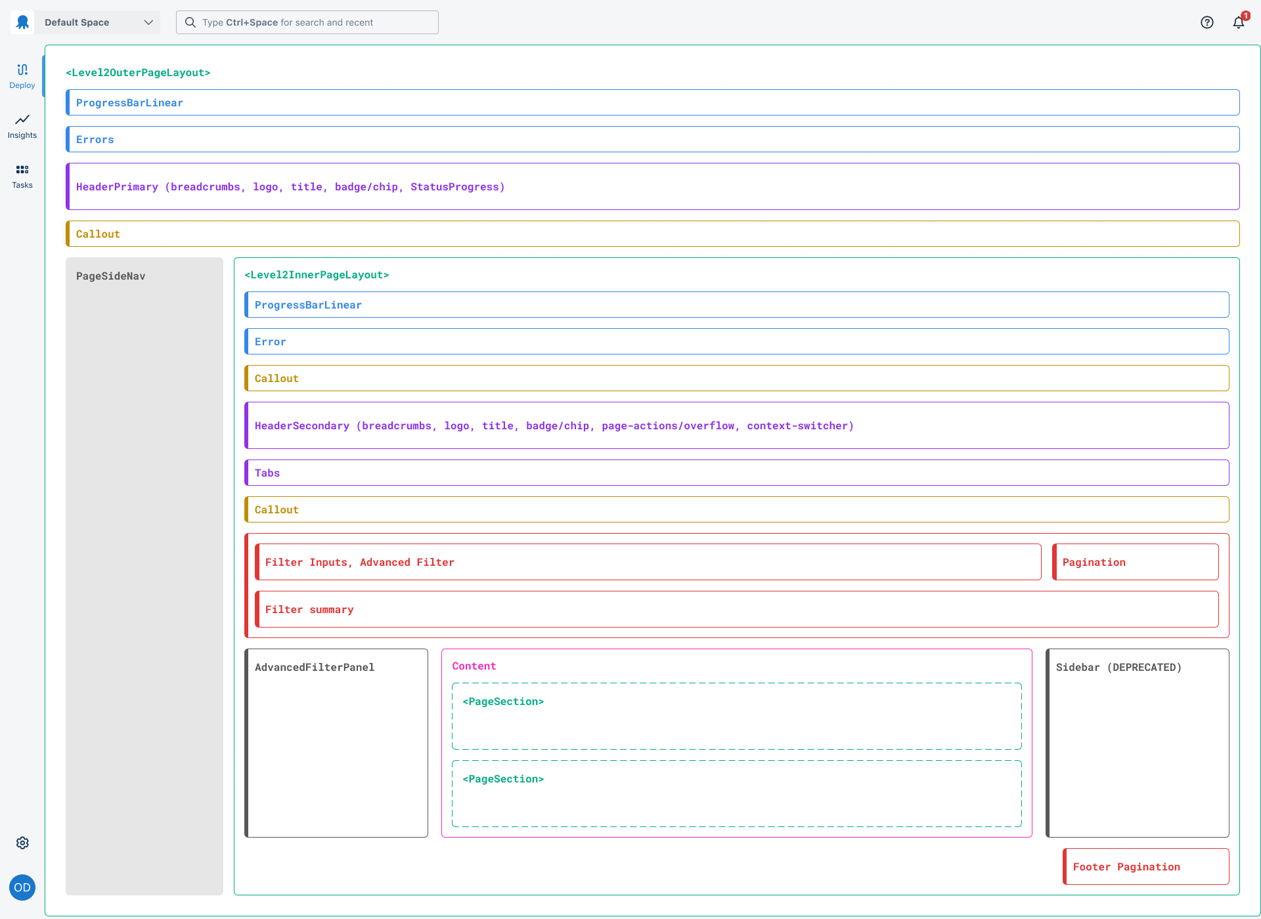The height and width of the screenshot is (919, 1261).
Task: Click the Sidebar (DEPRECATED) label
Action: click(x=1119, y=668)
